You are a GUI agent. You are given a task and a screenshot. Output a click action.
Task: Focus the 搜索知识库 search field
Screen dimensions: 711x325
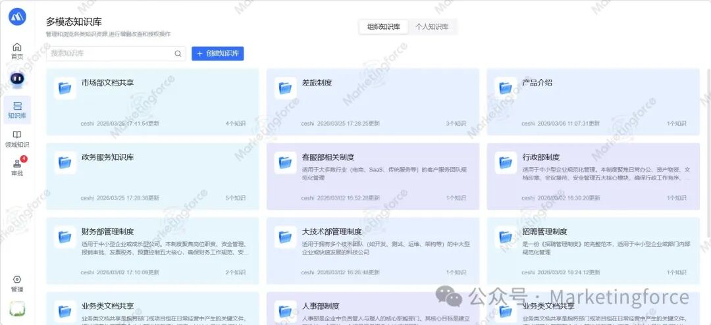coord(109,53)
